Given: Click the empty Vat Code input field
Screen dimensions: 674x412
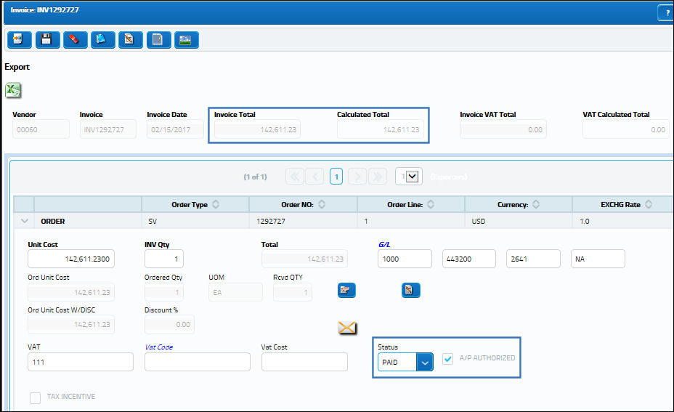Looking at the screenshot, I should (x=198, y=362).
